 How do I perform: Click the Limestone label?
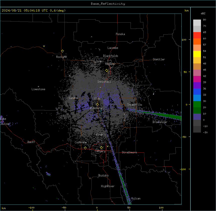coord(38,89)
